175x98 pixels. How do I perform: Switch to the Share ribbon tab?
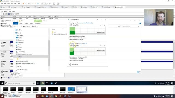[x=26, y=23]
